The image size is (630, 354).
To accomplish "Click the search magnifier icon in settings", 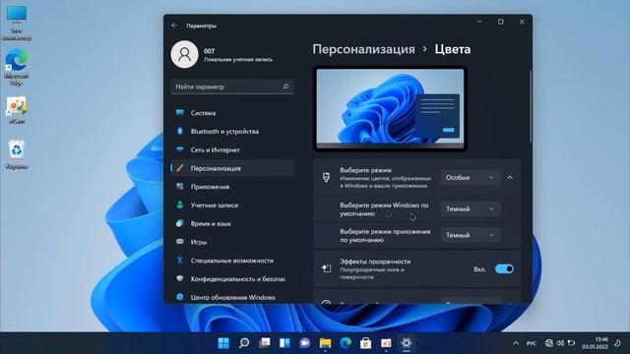I will (285, 87).
